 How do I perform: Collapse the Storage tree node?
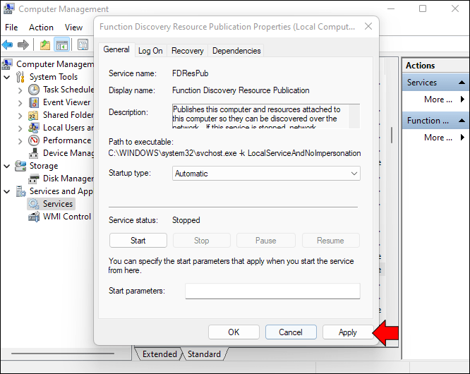[7, 166]
